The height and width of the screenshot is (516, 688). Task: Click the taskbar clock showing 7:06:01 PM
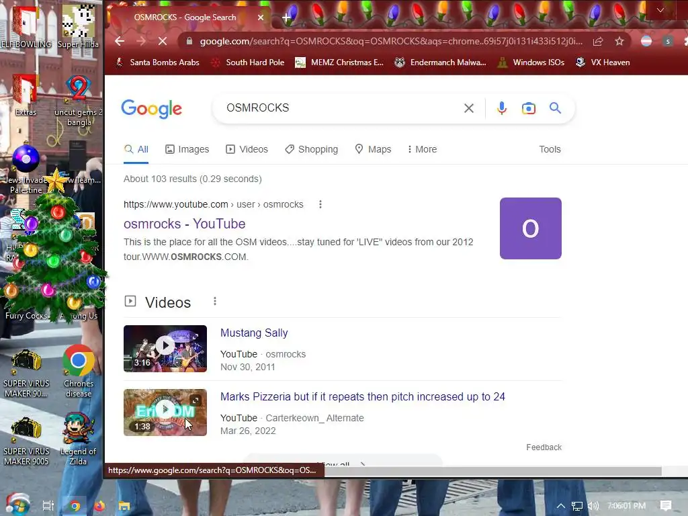tap(626, 506)
